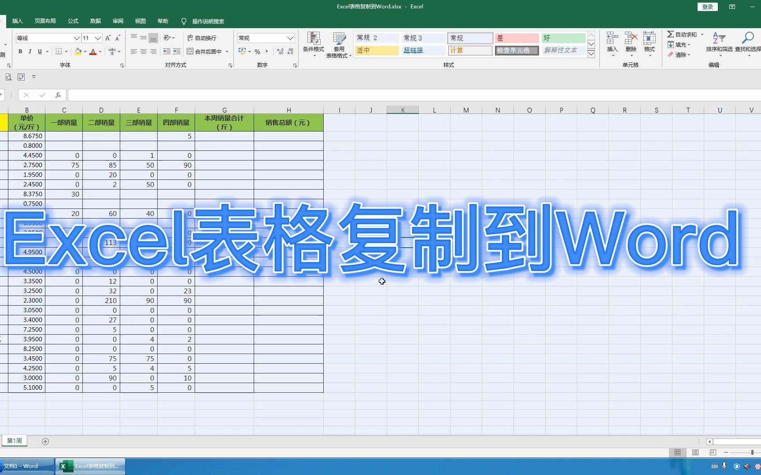Open 套用表格格式 table format
The width and height of the screenshot is (761, 475).
(x=339, y=45)
